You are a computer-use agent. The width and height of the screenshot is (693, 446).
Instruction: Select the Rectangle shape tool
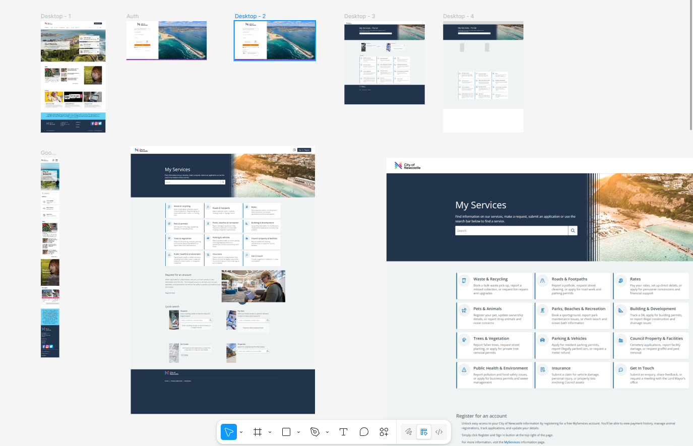[x=286, y=432]
